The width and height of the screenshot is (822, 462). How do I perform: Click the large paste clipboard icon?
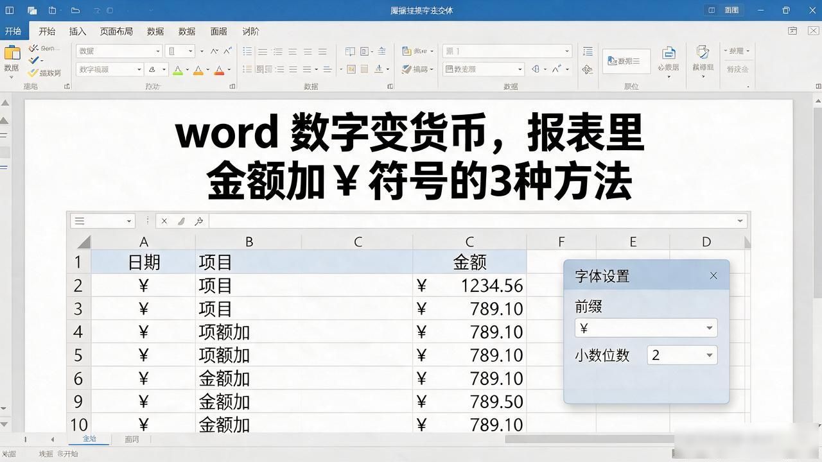(12, 52)
